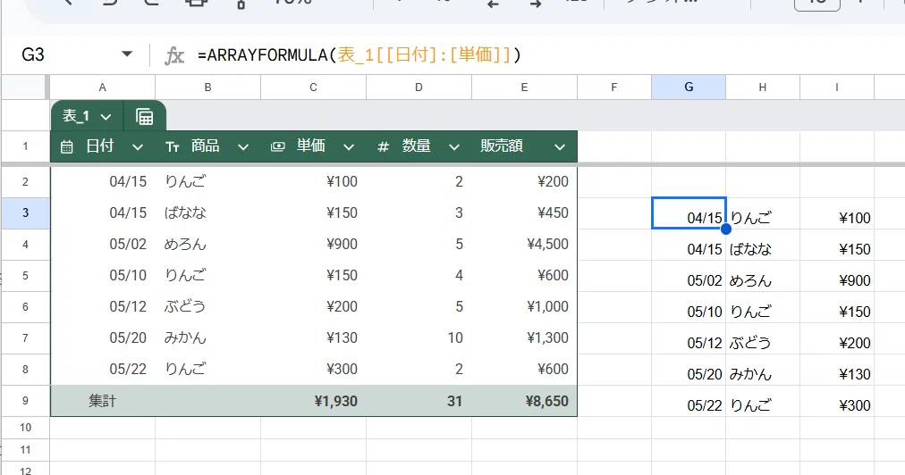Viewport: 905px width, 475px height.
Task: Open the 商品 column dropdown arrow
Action: pos(243,147)
